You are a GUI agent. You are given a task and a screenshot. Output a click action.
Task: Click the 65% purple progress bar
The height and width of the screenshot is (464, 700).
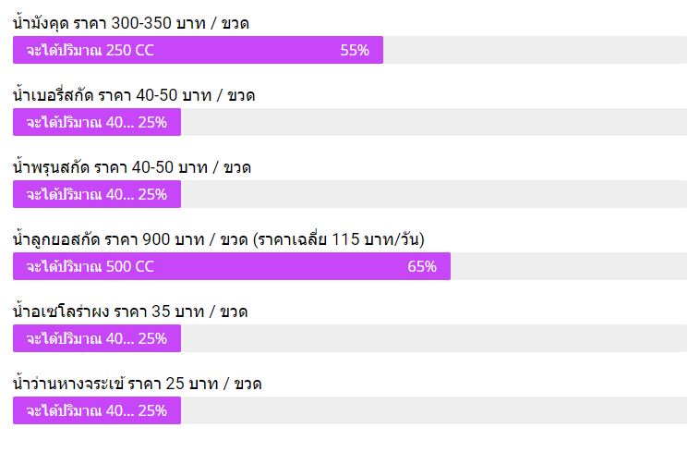click(x=232, y=266)
